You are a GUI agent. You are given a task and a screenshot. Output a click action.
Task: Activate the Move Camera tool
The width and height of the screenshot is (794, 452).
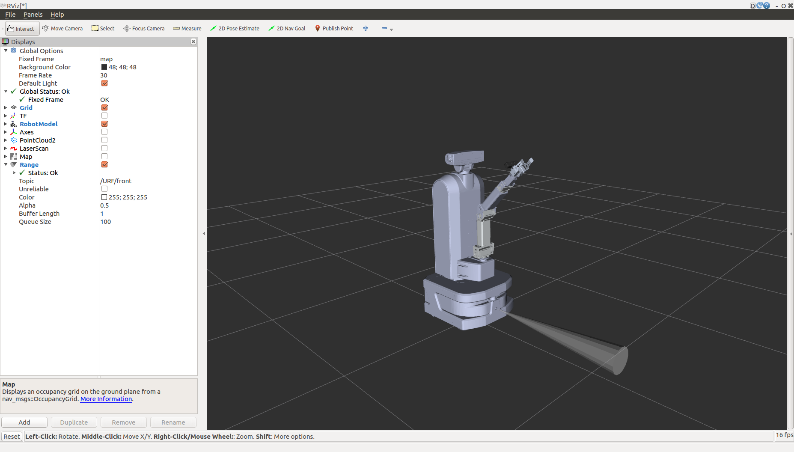pos(62,29)
